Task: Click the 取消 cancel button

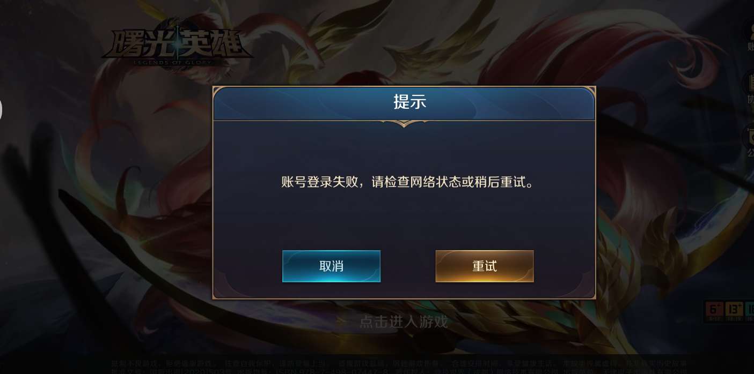Action: (x=331, y=266)
